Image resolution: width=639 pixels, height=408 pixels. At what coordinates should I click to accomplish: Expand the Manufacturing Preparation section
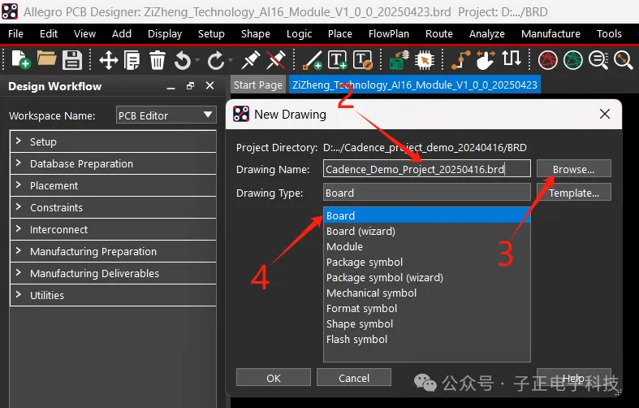(113, 251)
